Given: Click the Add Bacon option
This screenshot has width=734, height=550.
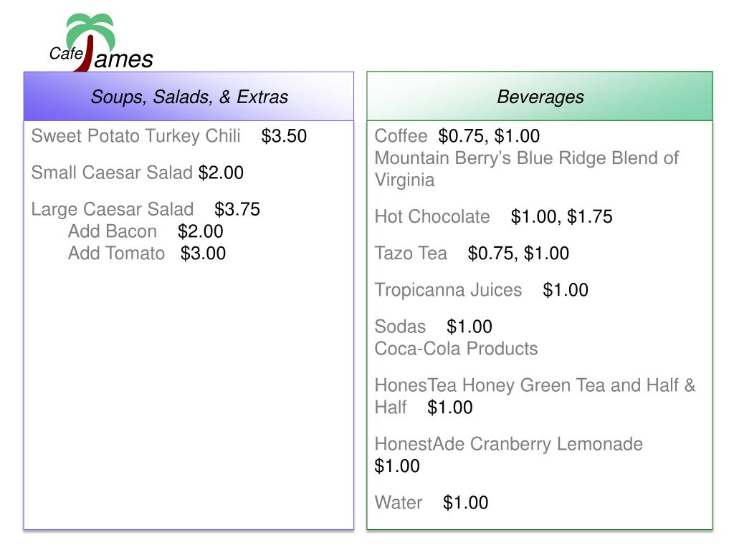Looking at the screenshot, I should pyautogui.click(x=113, y=231).
